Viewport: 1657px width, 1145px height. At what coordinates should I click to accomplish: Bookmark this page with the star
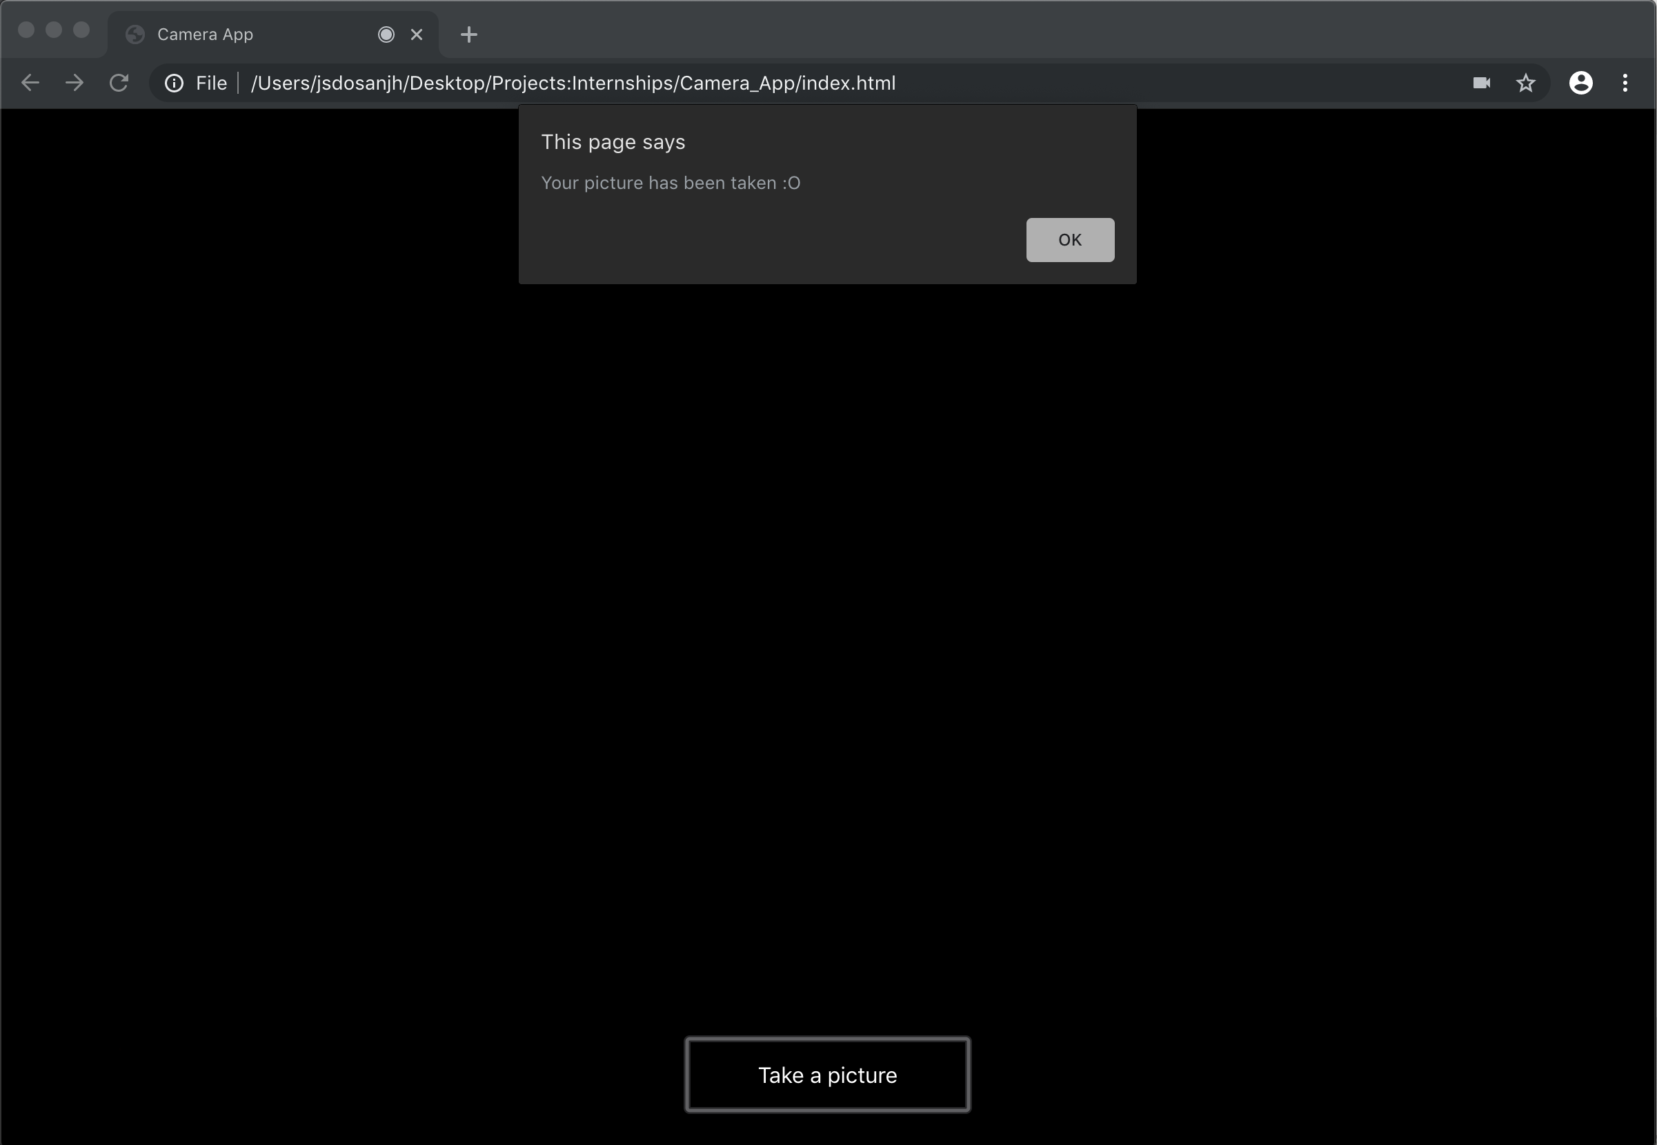[x=1526, y=83]
